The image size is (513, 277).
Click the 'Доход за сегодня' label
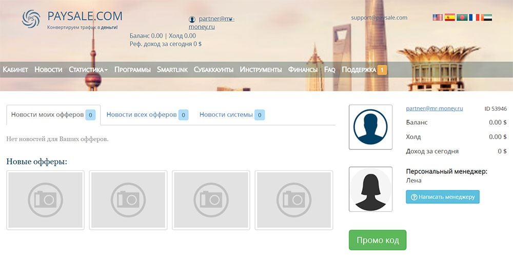tap(432, 151)
